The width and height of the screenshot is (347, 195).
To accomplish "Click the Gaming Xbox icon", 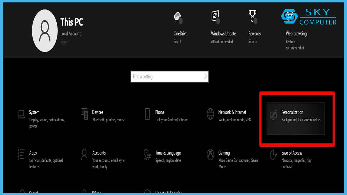I will pos(210,154).
